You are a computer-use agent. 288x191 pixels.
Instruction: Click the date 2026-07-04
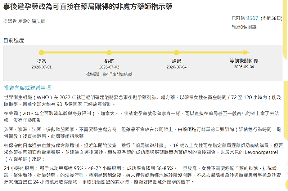click(176, 67)
